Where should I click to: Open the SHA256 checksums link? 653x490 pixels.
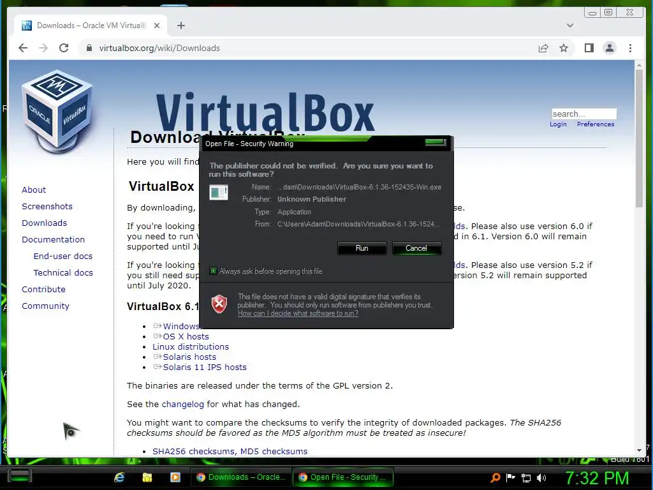[194, 451]
